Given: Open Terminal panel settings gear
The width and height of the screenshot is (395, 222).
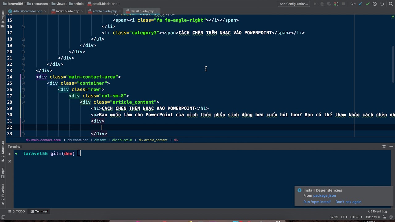Looking at the screenshot, I should tap(384, 146).
